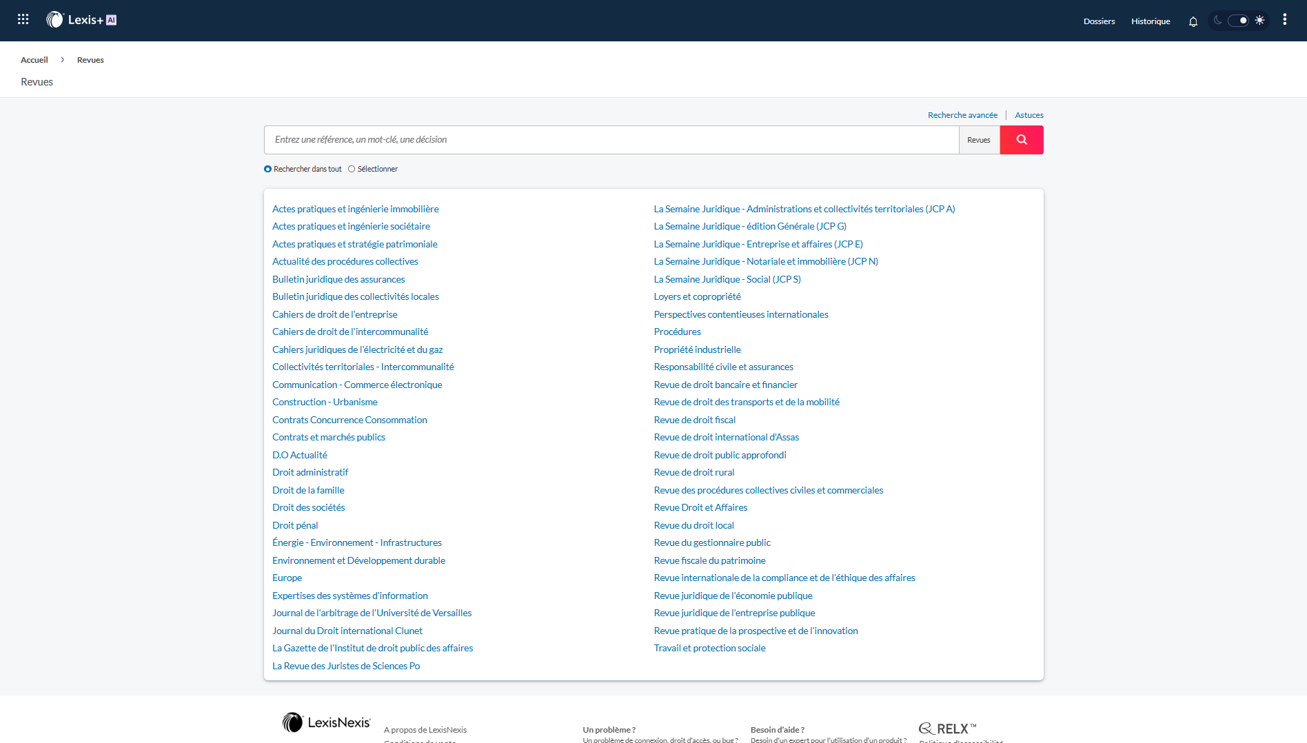Open Actes pratiques et stratégie patrimoniale
Screen dimensions: 1307x743
355,244
